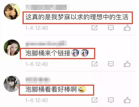
Task: Select comment text 泡脚桶来个链接
Action: pos(48,53)
